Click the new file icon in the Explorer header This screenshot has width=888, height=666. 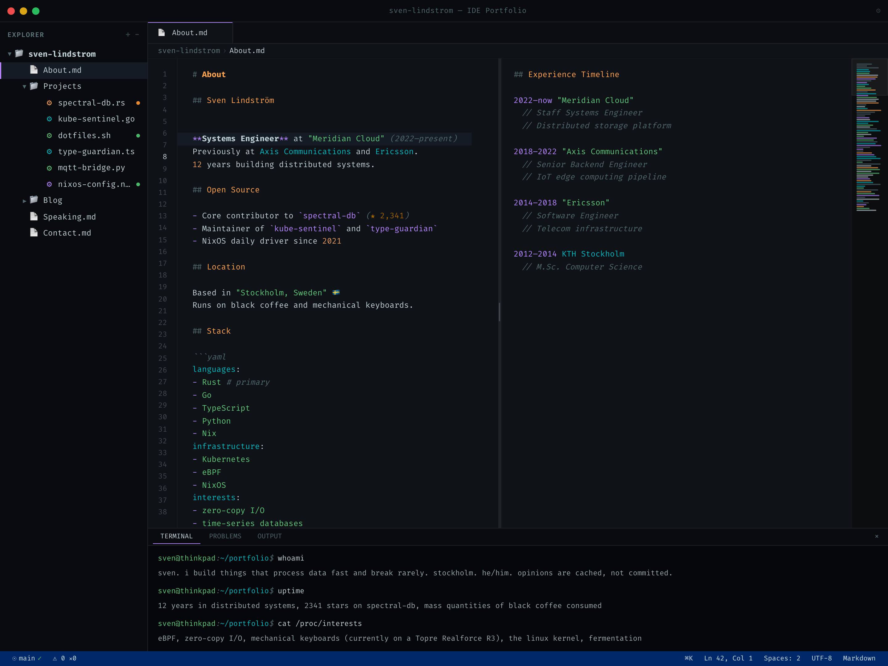pos(128,35)
